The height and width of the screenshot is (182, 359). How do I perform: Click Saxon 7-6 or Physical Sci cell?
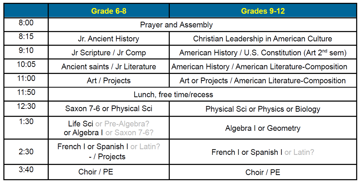coord(109,109)
